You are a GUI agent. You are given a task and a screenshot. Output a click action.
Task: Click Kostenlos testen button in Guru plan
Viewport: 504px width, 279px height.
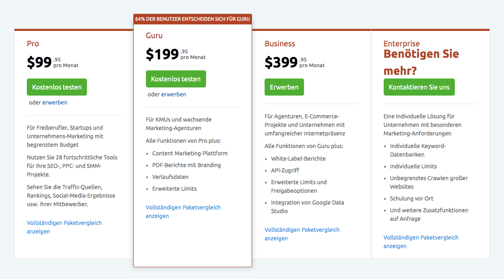pos(176,79)
